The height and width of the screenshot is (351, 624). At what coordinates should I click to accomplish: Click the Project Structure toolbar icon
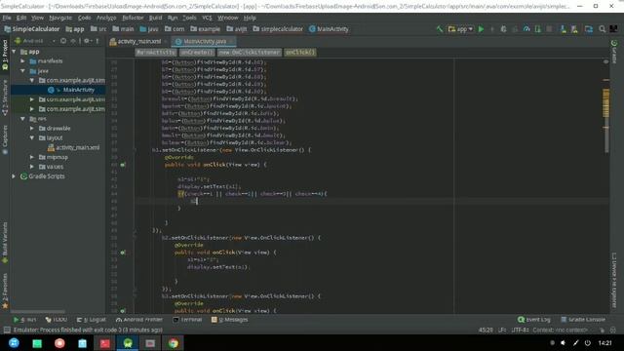(x=589, y=29)
